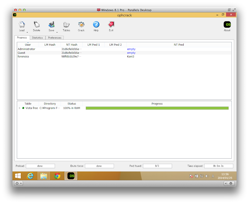This screenshot has height=204, width=249.
Task: Open File Explorer from the taskbar
Action: point(44,176)
